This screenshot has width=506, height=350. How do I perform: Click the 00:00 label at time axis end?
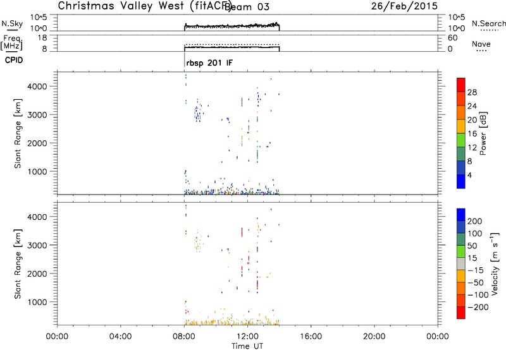click(x=438, y=337)
